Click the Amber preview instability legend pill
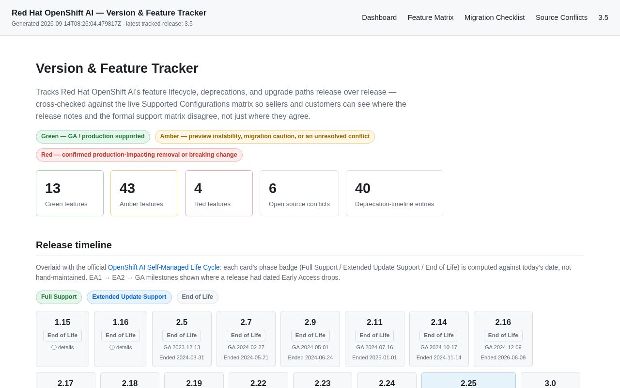Image resolution: width=620 pixels, height=388 pixels. [x=265, y=137]
